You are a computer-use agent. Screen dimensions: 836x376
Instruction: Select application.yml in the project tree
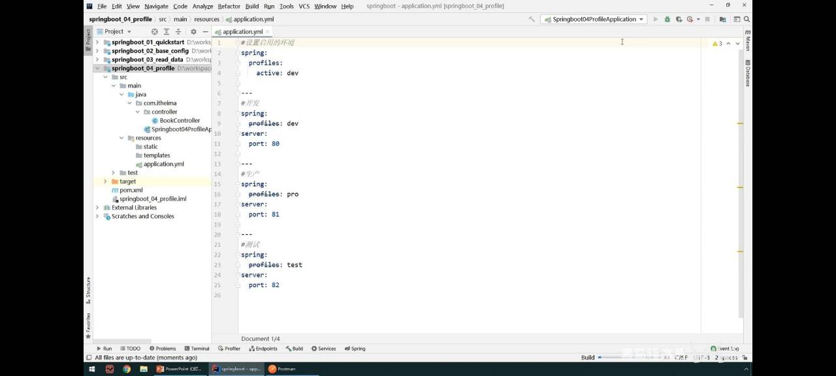(x=159, y=164)
